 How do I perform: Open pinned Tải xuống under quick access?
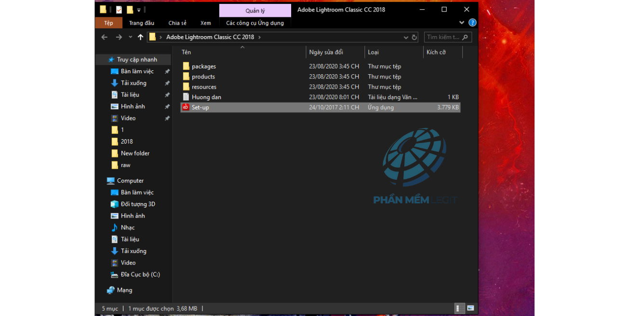[134, 83]
